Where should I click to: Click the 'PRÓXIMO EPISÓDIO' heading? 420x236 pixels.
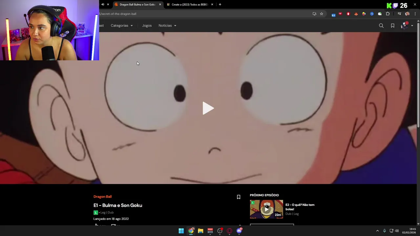tap(264, 195)
